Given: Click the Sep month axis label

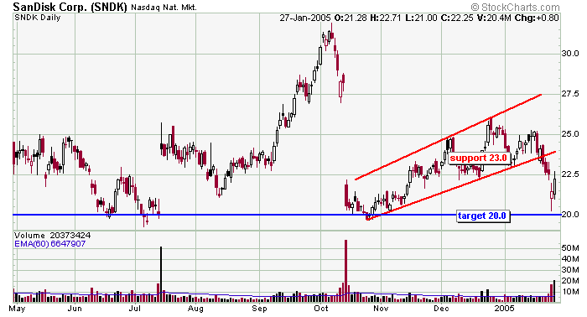Looking at the screenshot, I should click(259, 309).
